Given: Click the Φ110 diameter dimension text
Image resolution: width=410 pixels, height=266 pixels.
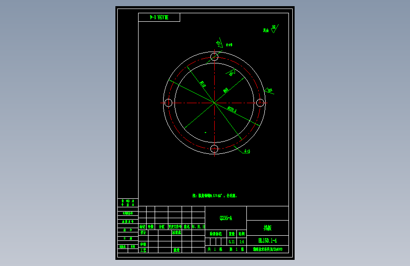Looking at the screenshot, I should [203, 84].
